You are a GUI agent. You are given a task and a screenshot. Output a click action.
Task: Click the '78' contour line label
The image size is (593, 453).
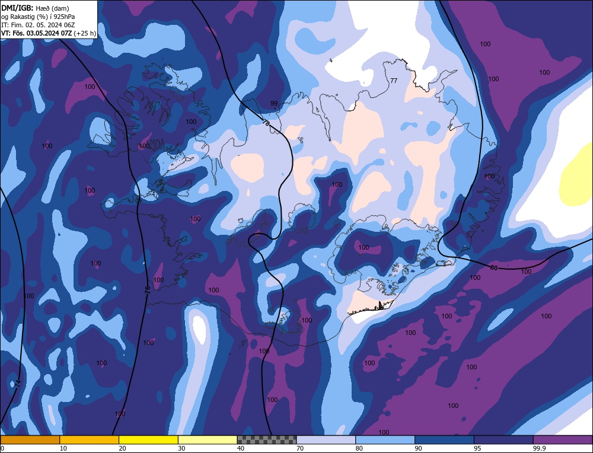[266, 124]
